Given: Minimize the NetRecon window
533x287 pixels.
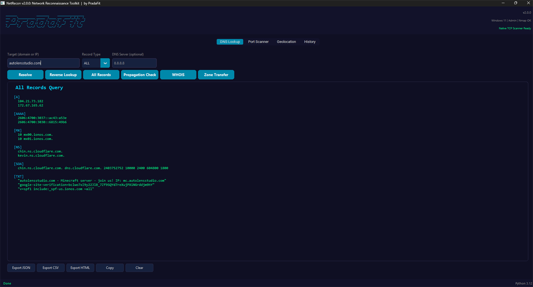Looking at the screenshot, I should tap(503, 3).
